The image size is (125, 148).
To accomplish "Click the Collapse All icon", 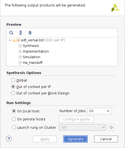I will (x=21, y=33).
